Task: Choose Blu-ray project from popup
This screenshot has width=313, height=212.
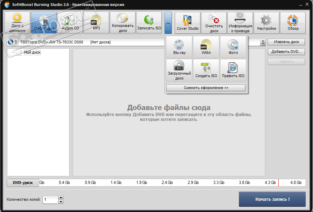Action: [179, 47]
